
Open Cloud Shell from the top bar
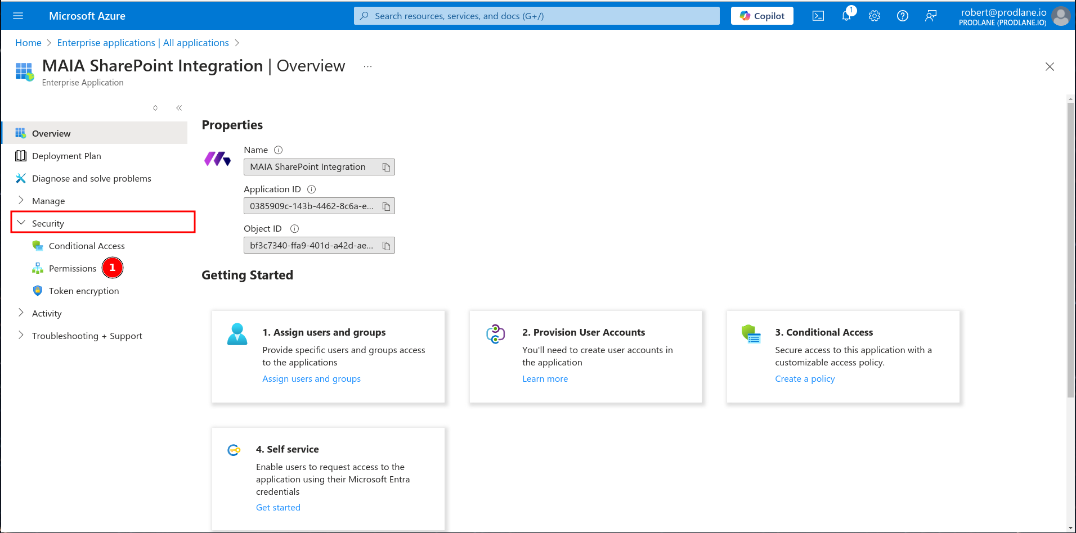coord(818,16)
